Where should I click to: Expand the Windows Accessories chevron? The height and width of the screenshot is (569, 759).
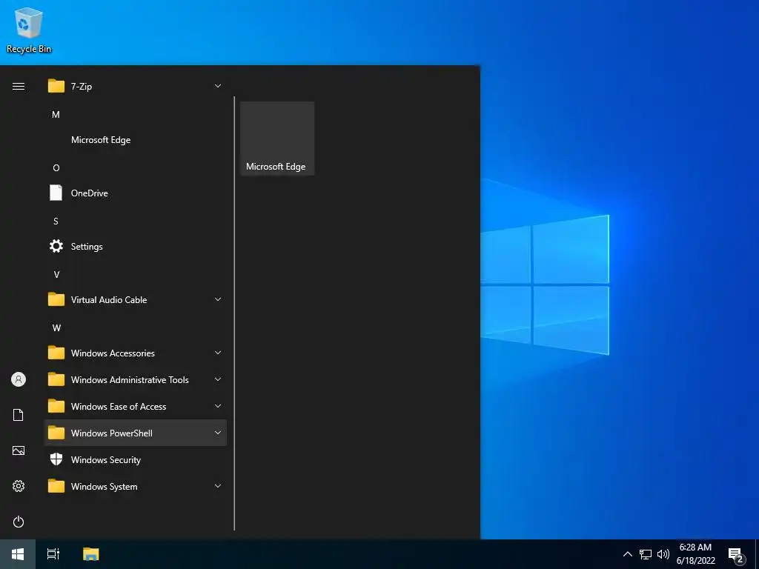tap(218, 353)
